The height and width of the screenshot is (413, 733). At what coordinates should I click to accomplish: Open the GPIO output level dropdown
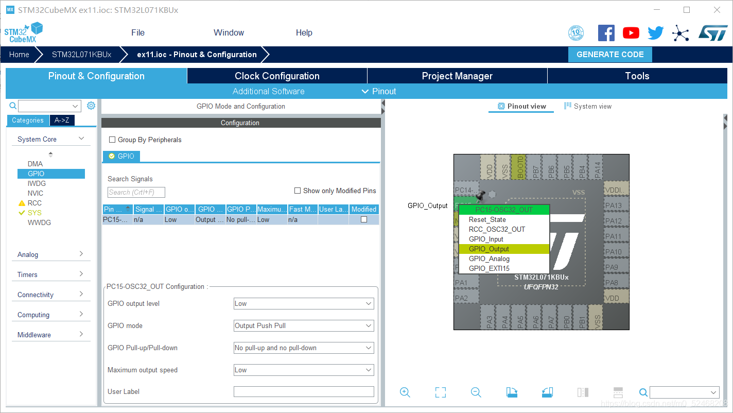pos(304,303)
